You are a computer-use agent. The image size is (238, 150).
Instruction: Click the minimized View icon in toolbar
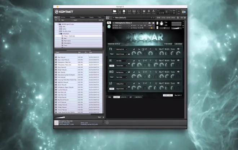pos(178,12)
